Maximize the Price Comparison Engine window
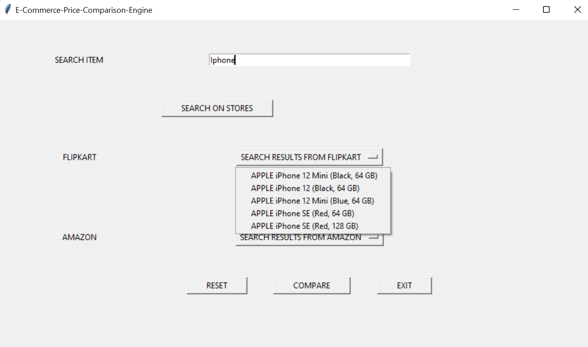The image size is (588, 347). pyautogui.click(x=546, y=10)
